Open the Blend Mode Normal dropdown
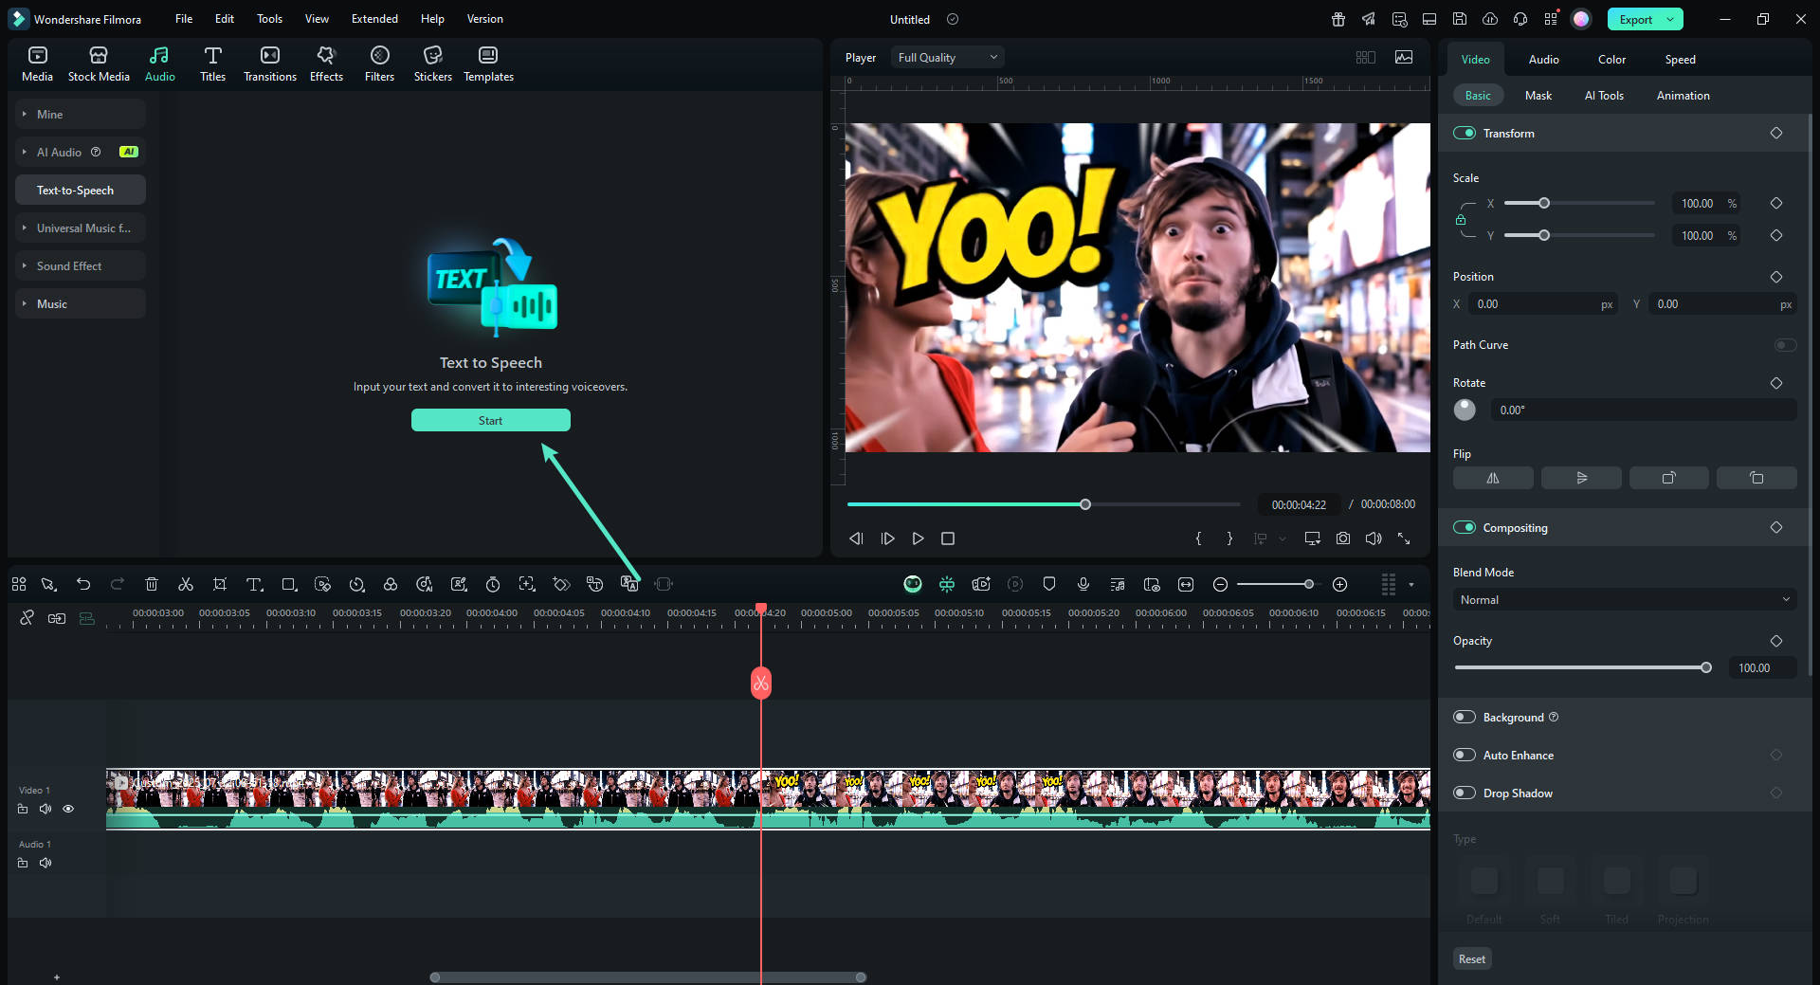The image size is (1820, 985). (1625, 599)
